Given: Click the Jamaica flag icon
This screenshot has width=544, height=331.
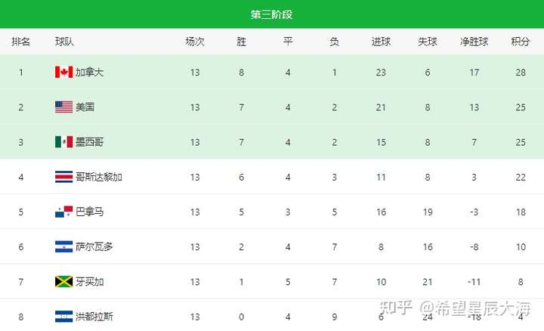Looking at the screenshot, I should pos(63,282).
